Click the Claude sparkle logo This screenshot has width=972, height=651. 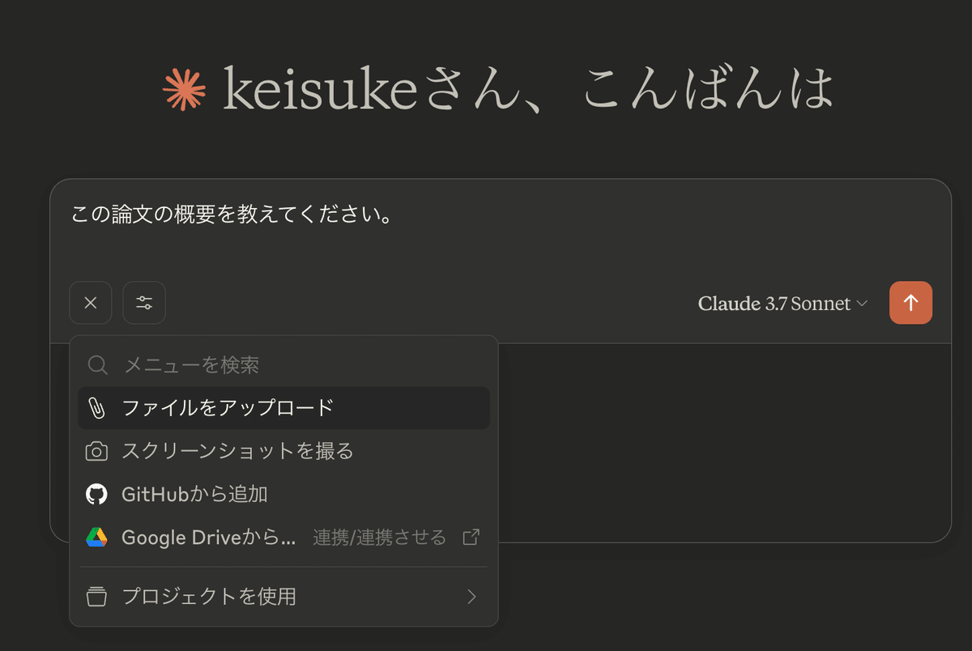184,88
